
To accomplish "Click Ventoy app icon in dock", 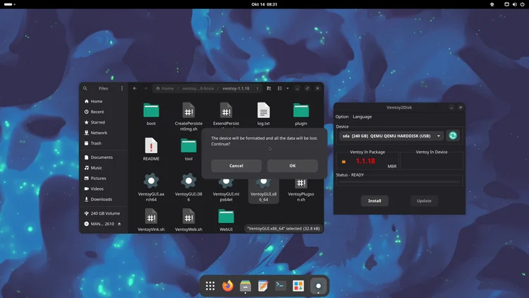I will 318,286.
